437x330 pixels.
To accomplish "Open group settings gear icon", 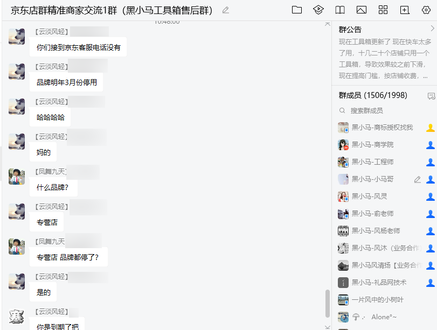I will [426, 10].
